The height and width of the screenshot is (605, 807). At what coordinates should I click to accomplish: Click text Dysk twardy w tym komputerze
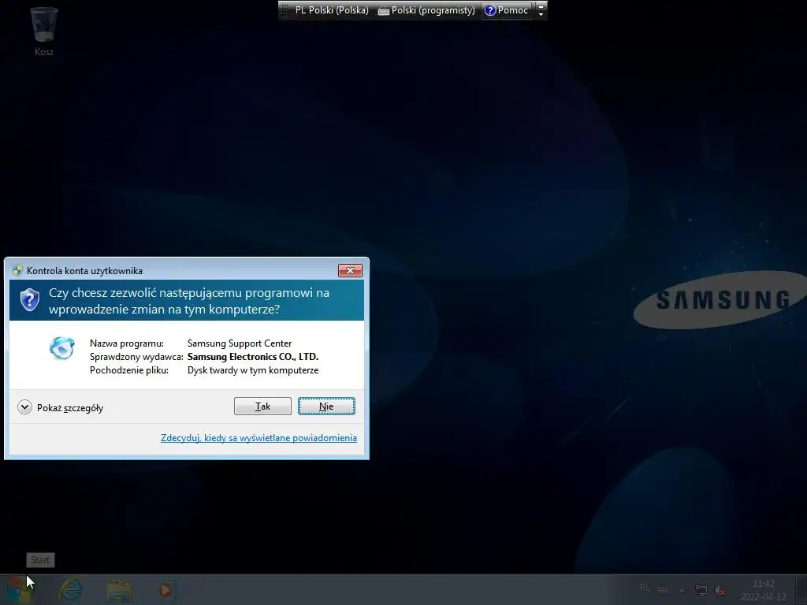coord(253,370)
